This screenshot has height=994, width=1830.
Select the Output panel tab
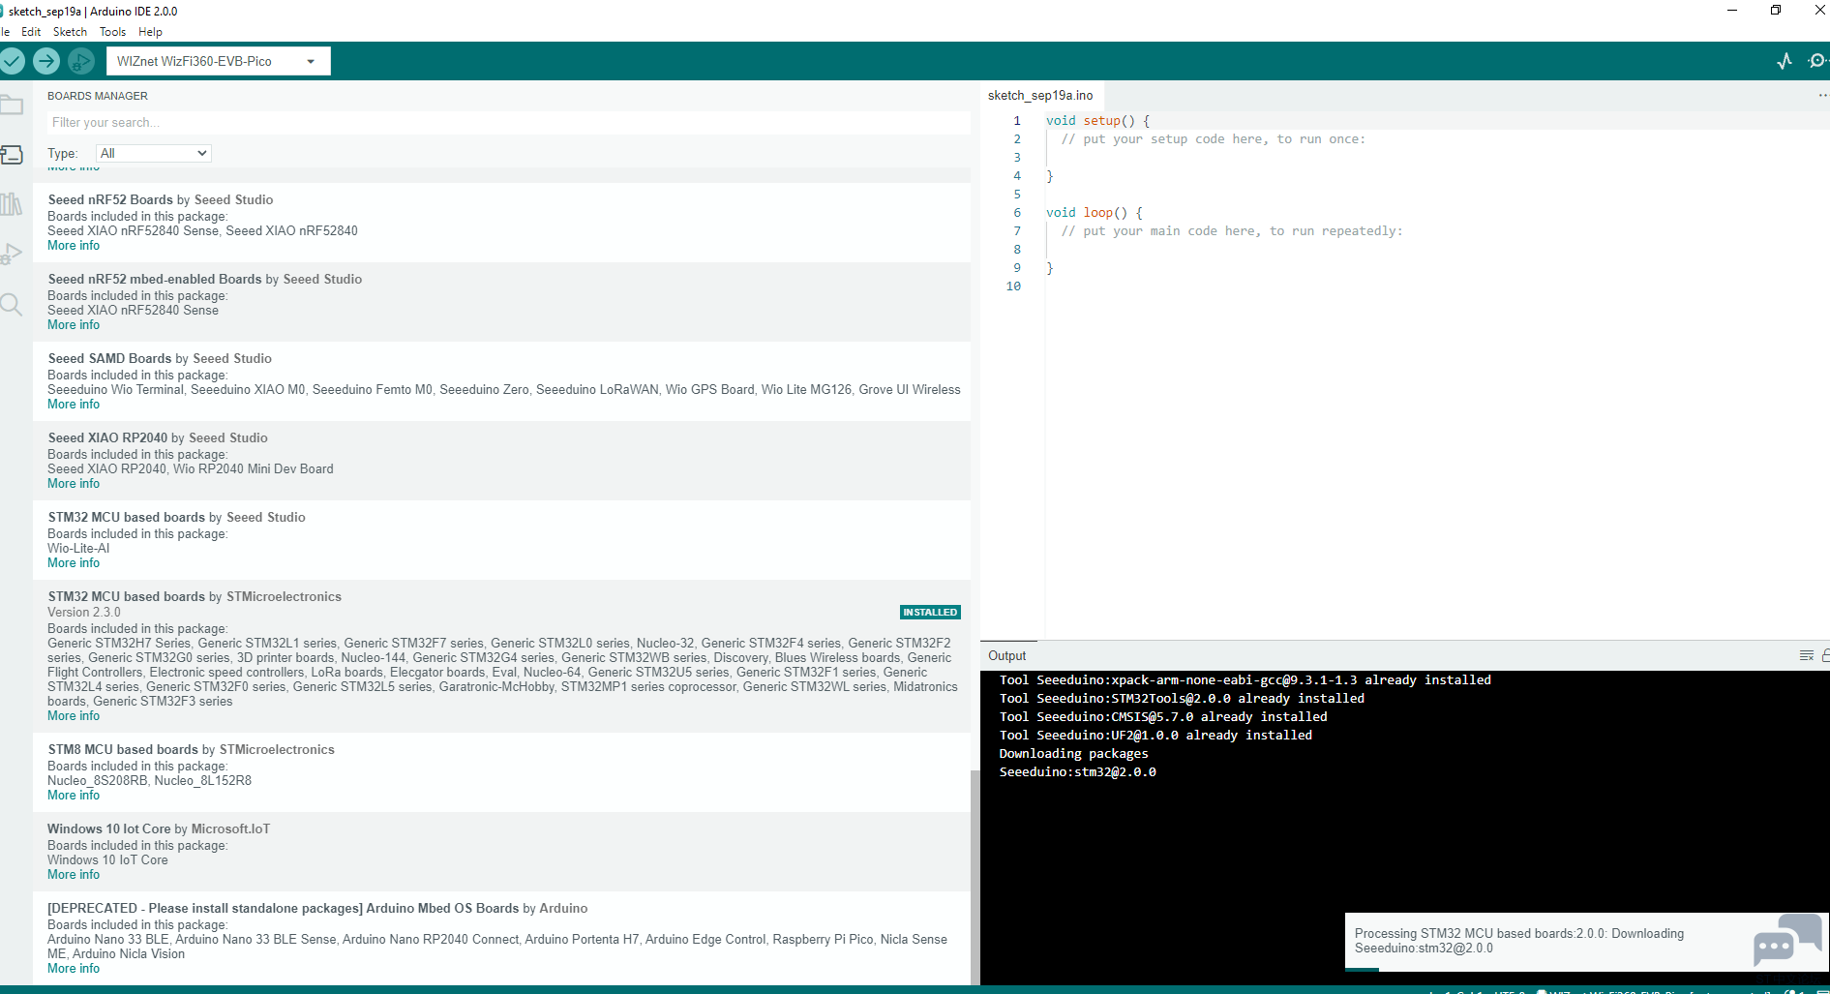(x=1007, y=655)
